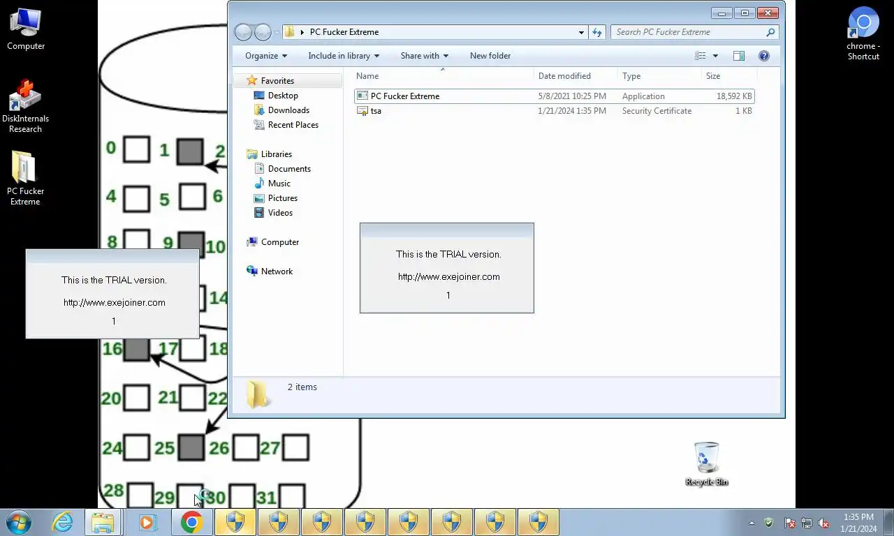
Task: Launch Internet Explorer from the taskbar
Action: [62, 522]
